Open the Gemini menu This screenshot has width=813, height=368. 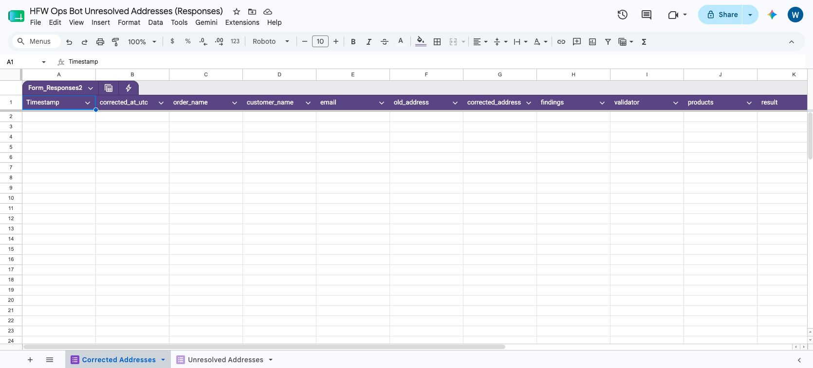click(x=206, y=22)
